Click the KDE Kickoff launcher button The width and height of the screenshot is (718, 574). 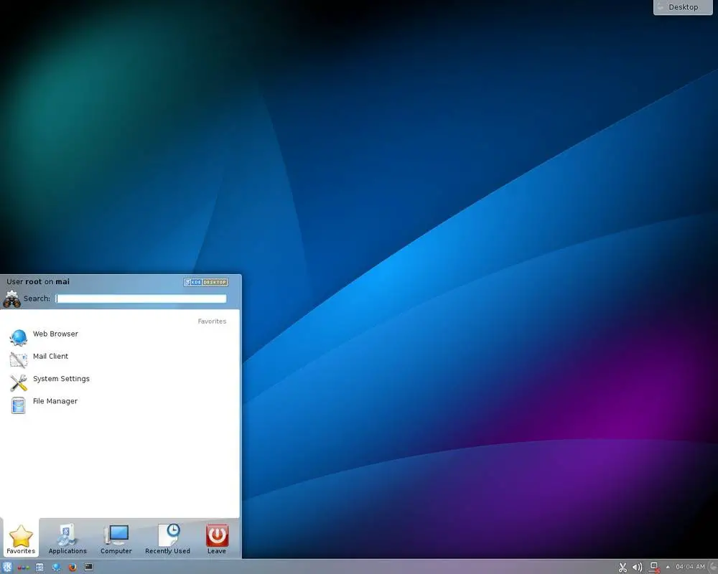[7, 567]
